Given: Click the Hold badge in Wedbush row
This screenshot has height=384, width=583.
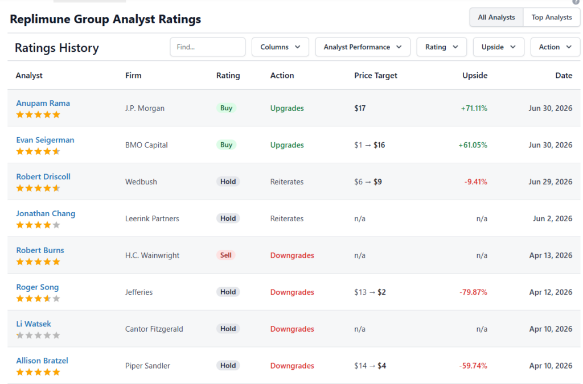Looking at the screenshot, I should 228,181.
